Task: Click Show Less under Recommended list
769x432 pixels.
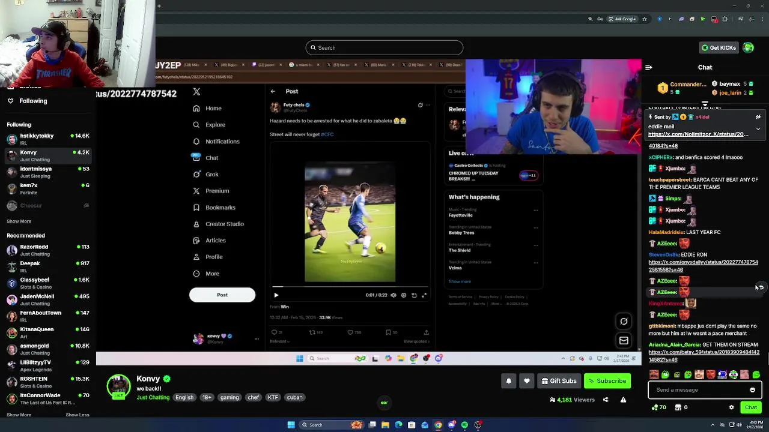Action: (77, 415)
